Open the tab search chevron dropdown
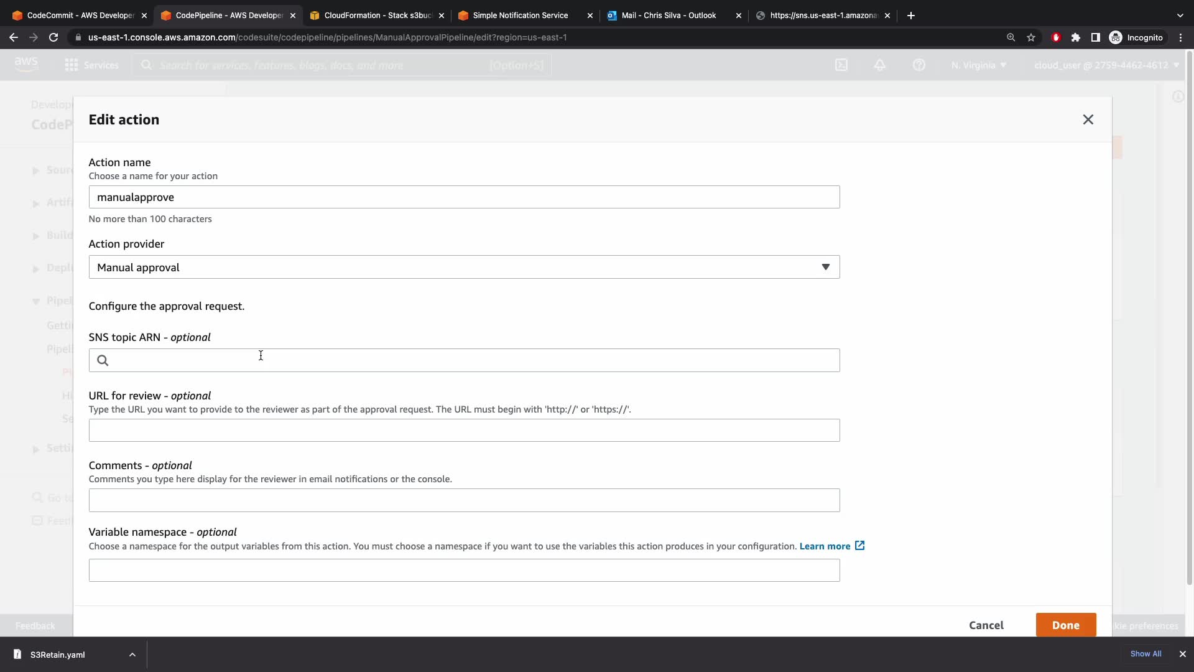This screenshot has height=672, width=1194. [1180, 16]
